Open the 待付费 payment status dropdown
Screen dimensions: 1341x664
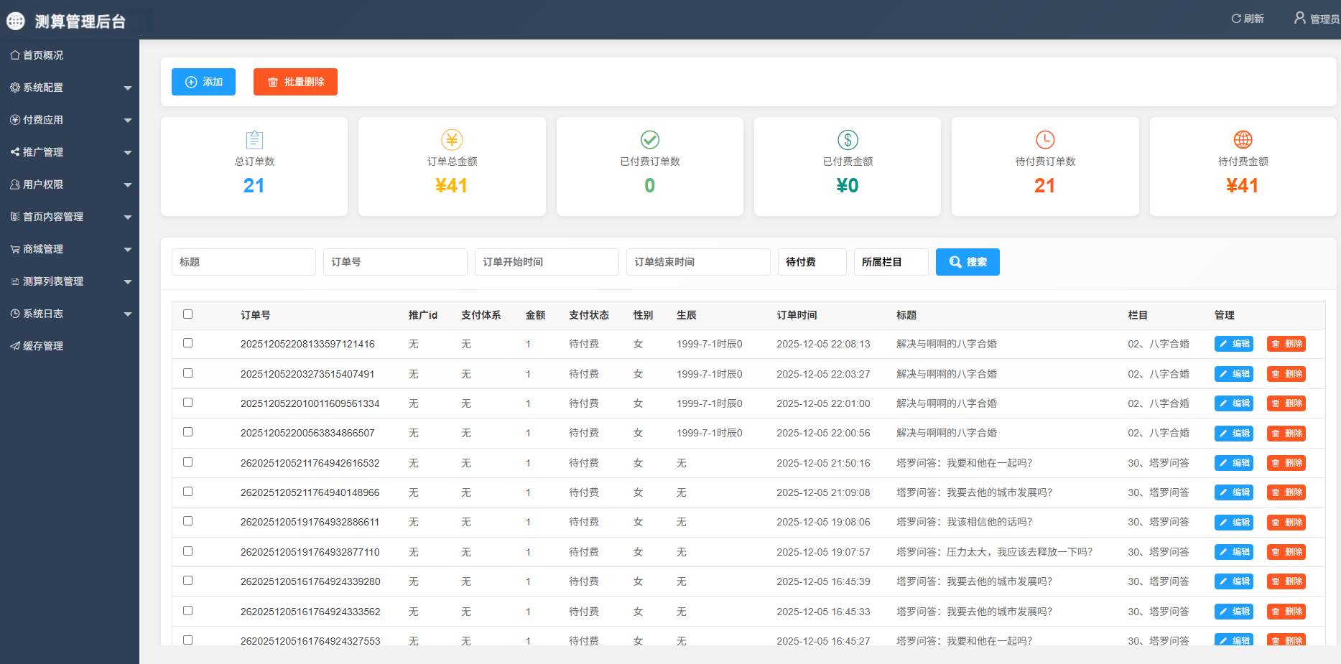pos(812,262)
